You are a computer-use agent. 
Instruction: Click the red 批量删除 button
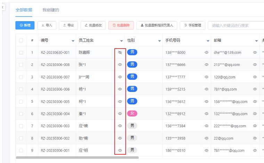pos(121,25)
